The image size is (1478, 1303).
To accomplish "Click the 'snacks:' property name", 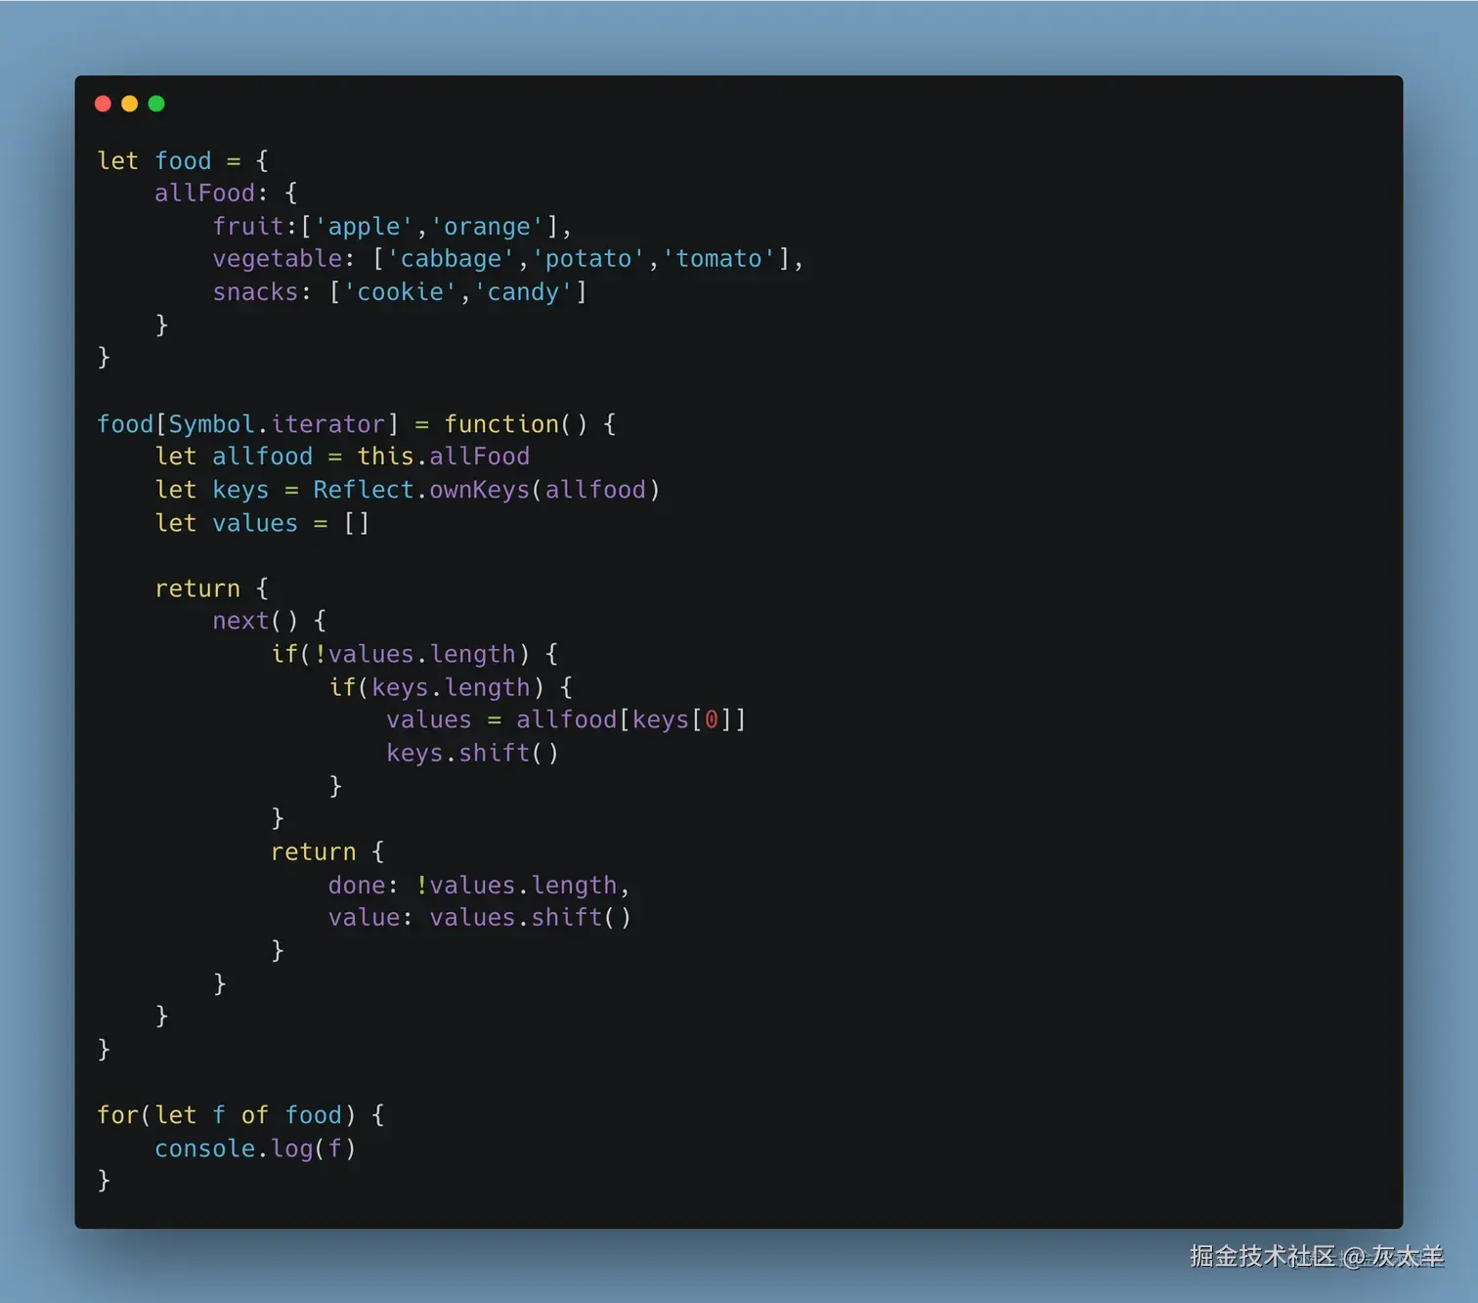I will (x=262, y=292).
